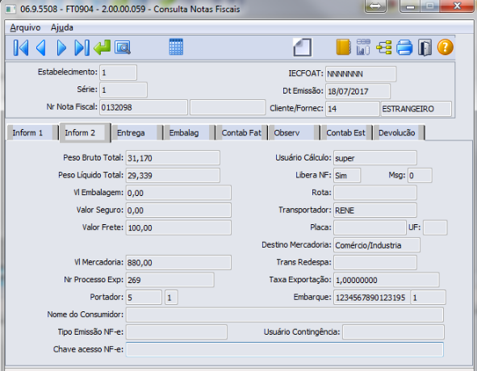Open the Ajuda menu
This screenshot has width=477, height=371.
pyautogui.click(x=62, y=27)
